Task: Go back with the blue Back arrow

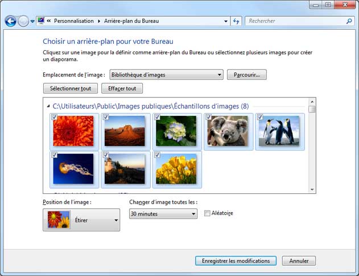Action: click(x=11, y=21)
